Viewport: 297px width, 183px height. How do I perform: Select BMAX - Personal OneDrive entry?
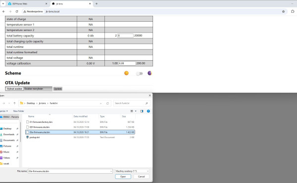coord(9,117)
